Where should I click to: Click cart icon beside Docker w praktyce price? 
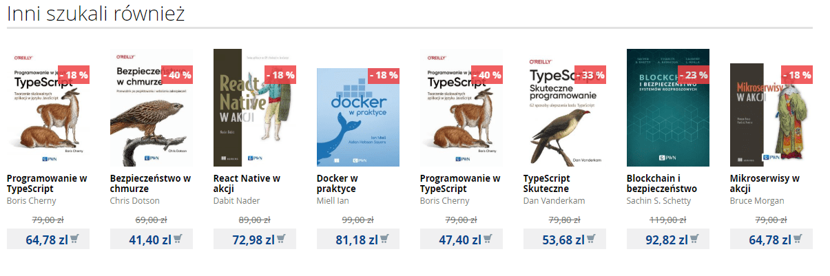384,239
